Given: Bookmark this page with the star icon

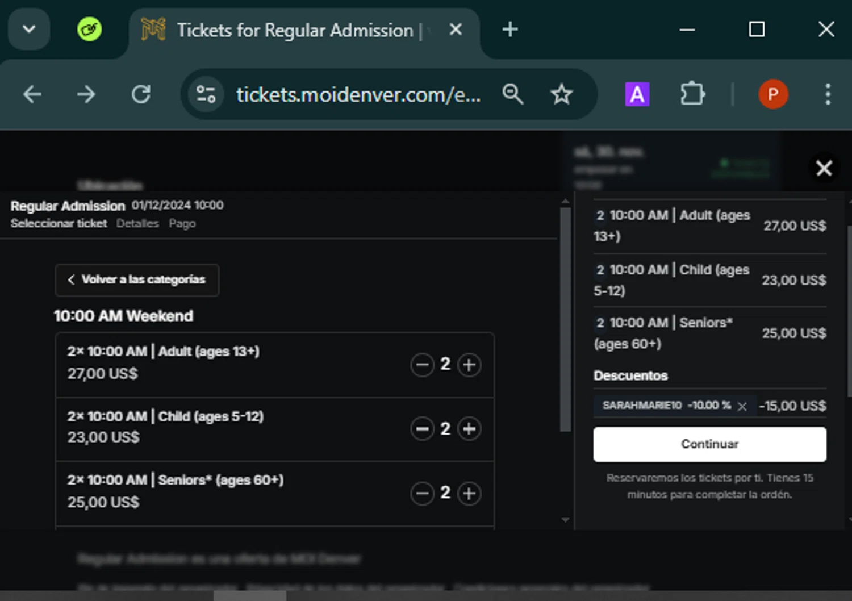Looking at the screenshot, I should click(561, 94).
